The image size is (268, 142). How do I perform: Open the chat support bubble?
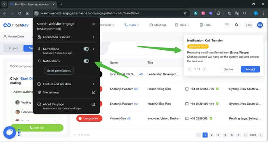(10, 132)
